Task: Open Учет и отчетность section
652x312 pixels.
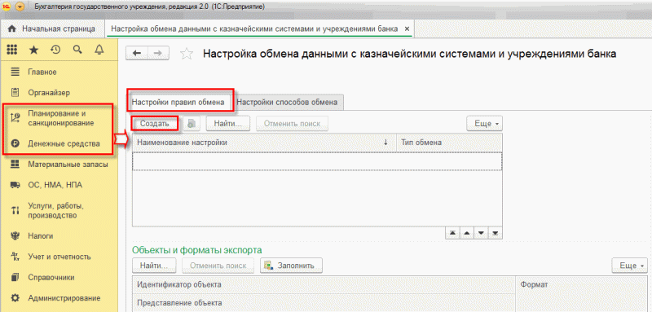Action: pyautogui.click(x=59, y=257)
